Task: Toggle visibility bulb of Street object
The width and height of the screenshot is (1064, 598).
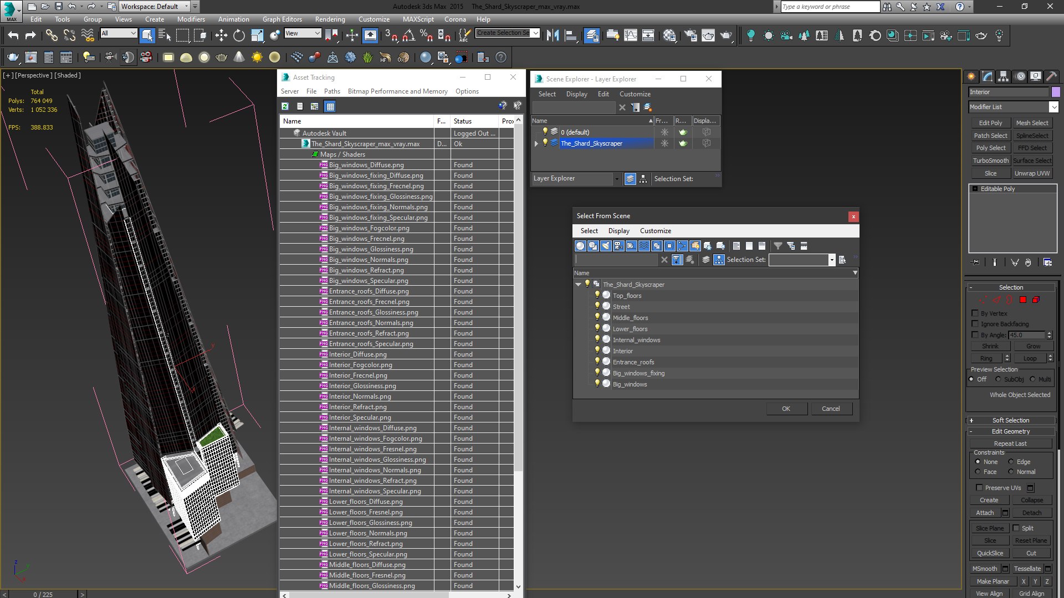Action: [x=597, y=306]
